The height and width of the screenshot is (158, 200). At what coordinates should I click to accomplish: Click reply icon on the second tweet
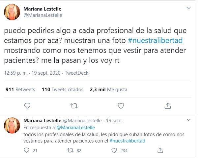pos(27,150)
